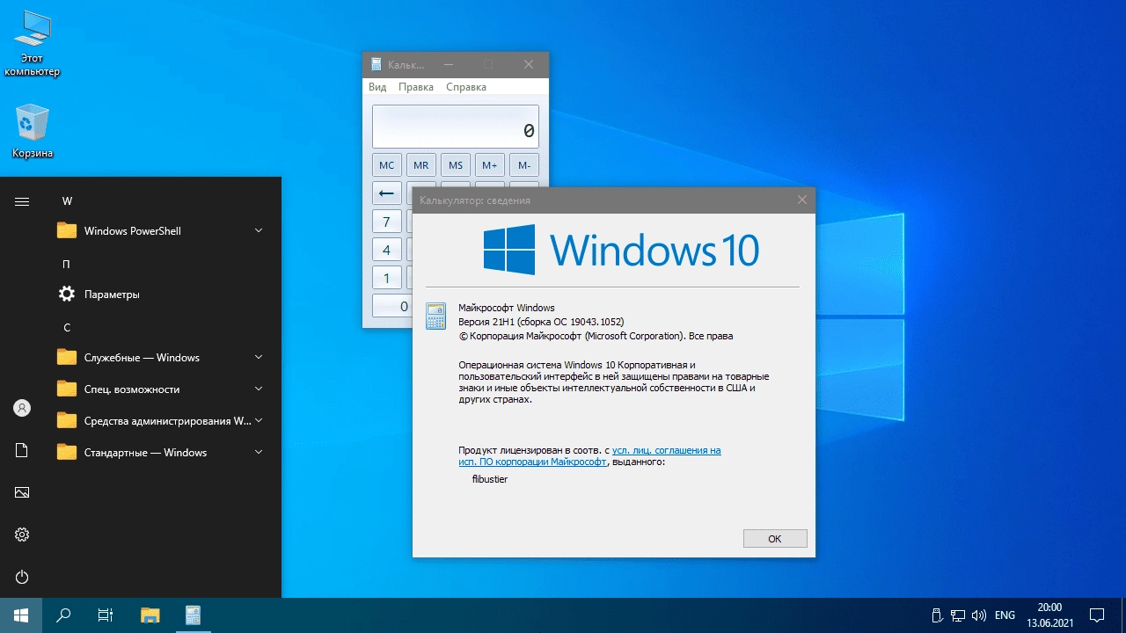Open File Explorer from the taskbar
Screen dimensions: 1126x633
coord(150,615)
